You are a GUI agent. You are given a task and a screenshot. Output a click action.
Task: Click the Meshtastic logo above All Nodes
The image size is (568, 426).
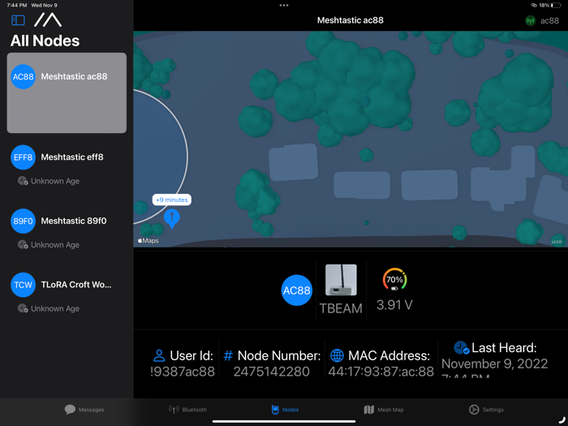pos(48,20)
